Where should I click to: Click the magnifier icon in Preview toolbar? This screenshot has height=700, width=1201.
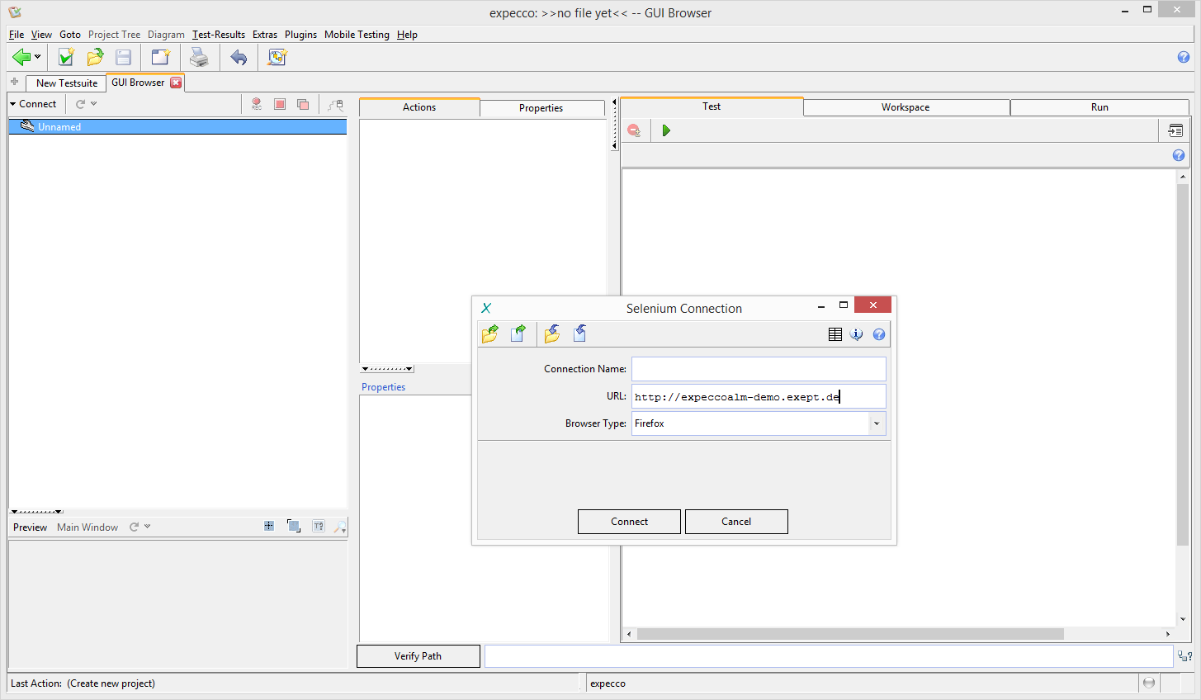coord(339,527)
